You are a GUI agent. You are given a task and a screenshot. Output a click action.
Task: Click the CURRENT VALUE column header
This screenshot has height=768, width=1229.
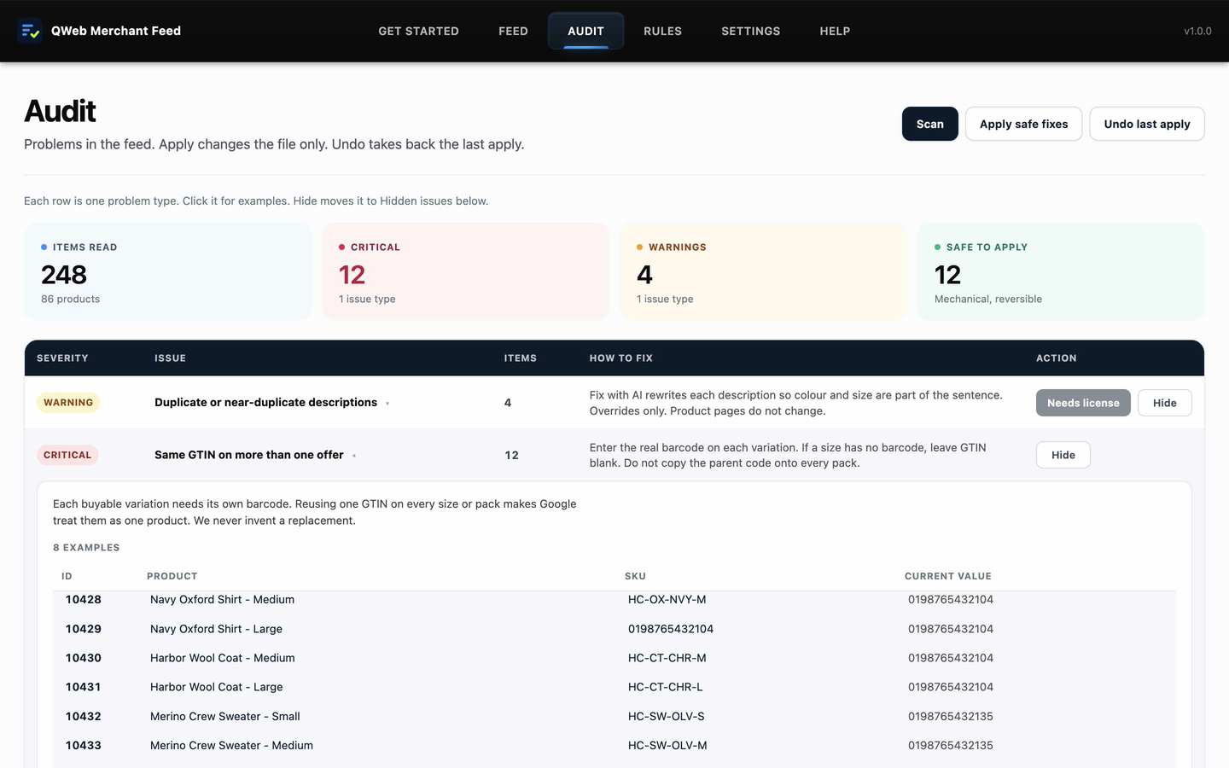(x=948, y=576)
